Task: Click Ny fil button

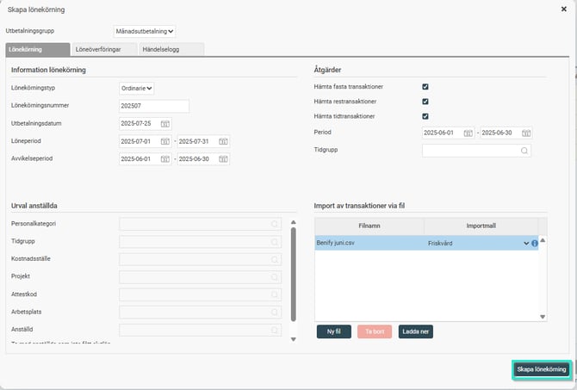Action: [333, 331]
